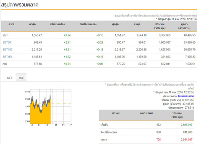This screenshot has width=200, height=144.
Task: Click the SET total value 40,485.95 in table
Action: coord(190,35)
